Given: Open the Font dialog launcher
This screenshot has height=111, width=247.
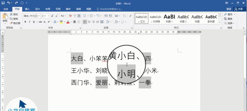Looking at the screenshot, I should click(80, 28).
